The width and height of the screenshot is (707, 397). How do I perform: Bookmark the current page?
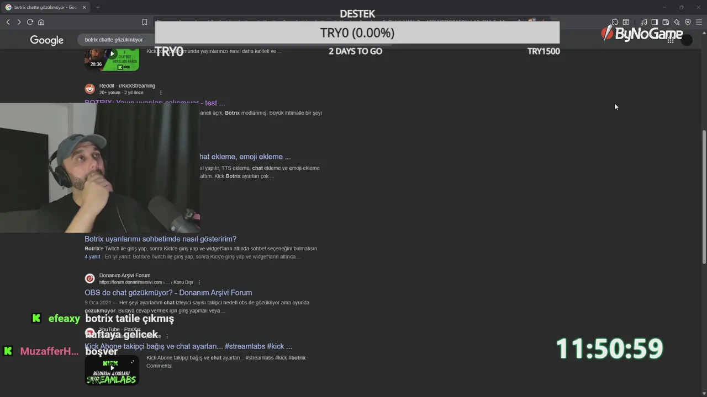point(145,22)
